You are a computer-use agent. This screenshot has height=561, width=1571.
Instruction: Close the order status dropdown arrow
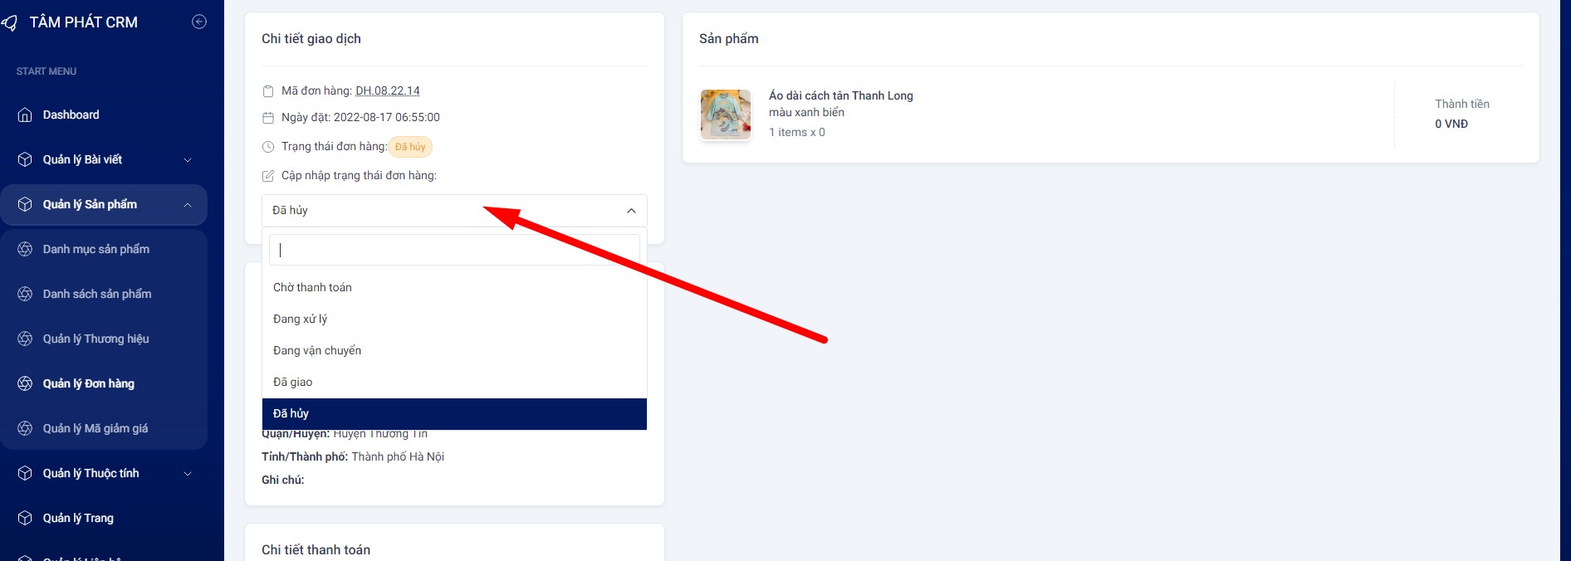[x=631, y=211]
